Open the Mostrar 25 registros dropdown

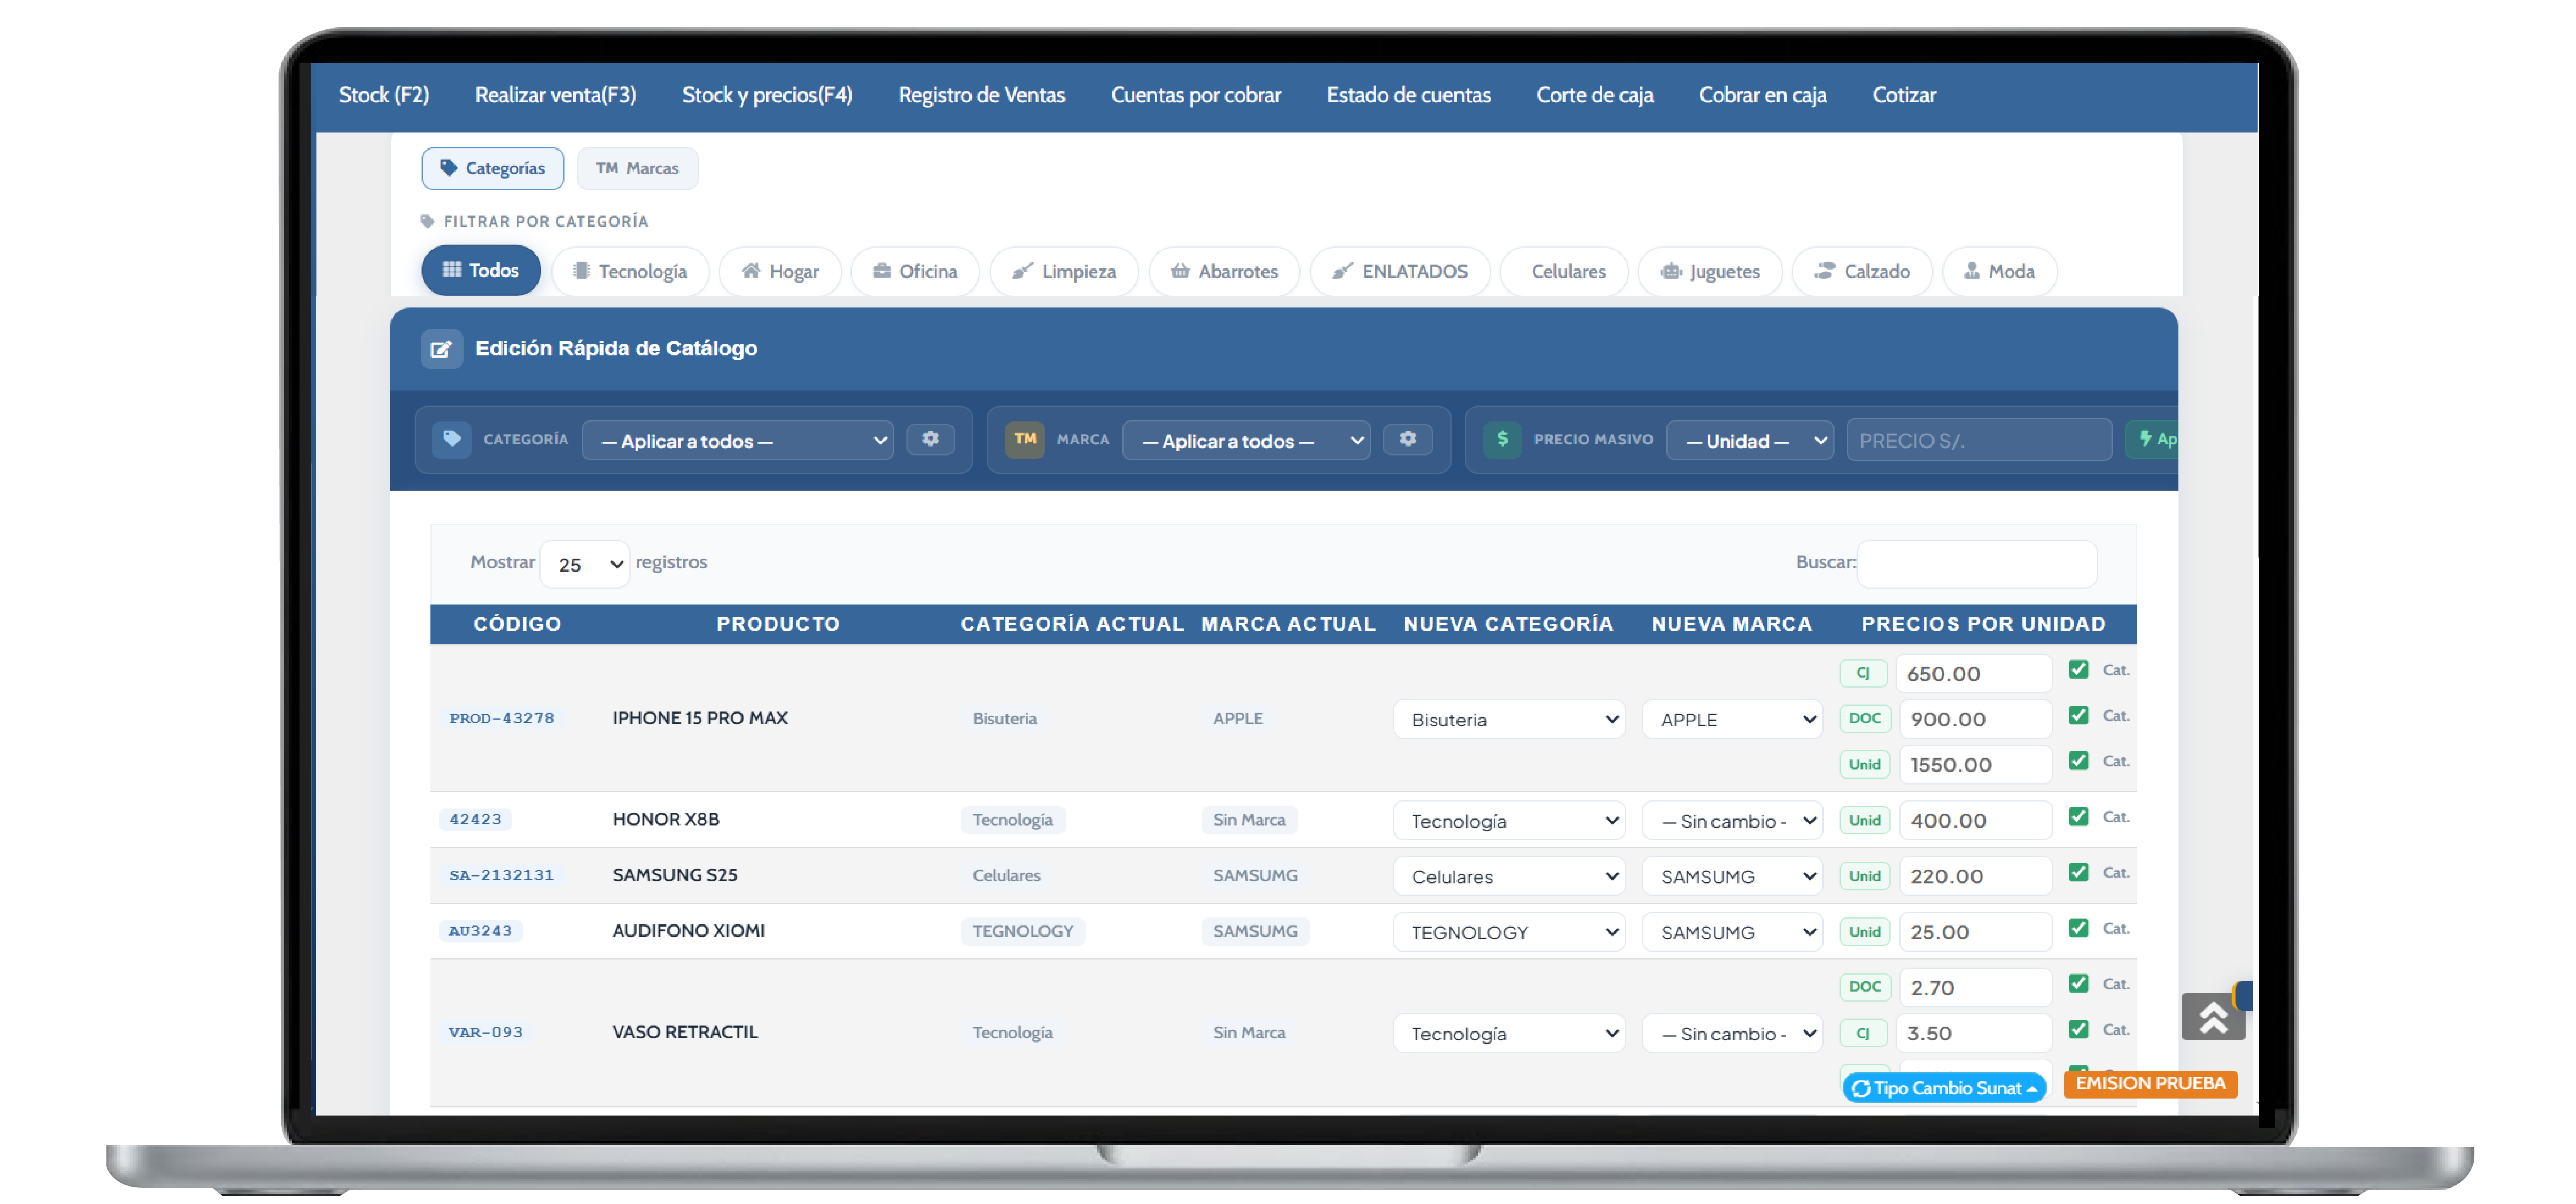(585, 565)
